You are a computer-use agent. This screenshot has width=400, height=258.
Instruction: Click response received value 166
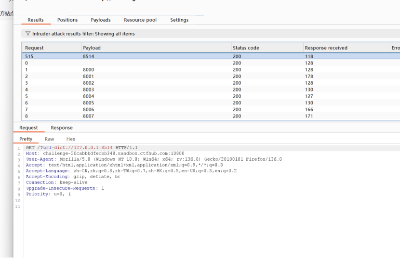click(309, 109)
